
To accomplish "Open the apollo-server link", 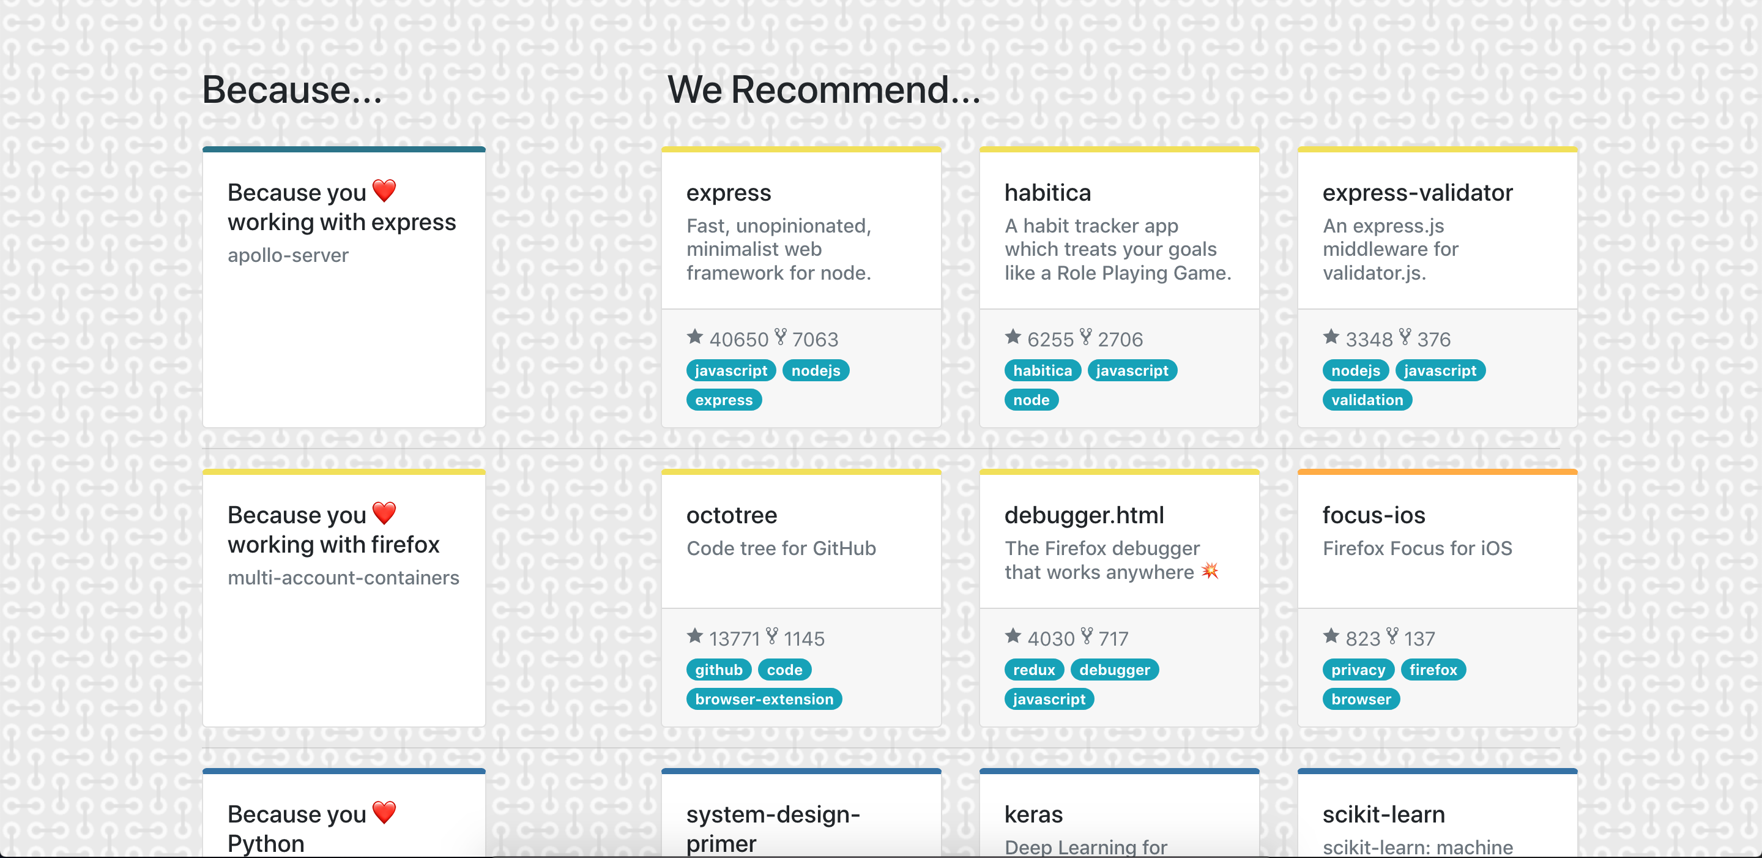I will 288,255.
